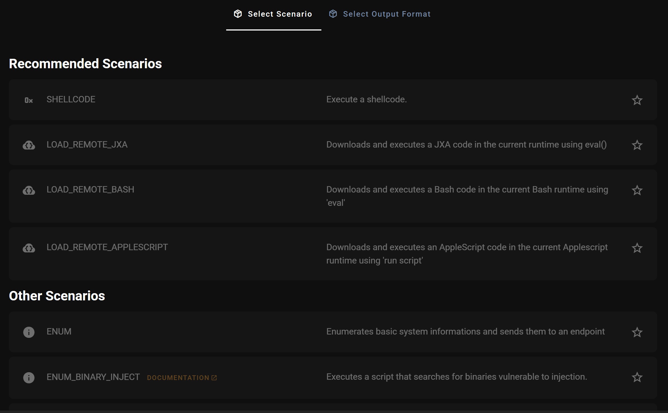
Task: Click the hex icon beside SHELLCODE
Action: coord(29,100)
